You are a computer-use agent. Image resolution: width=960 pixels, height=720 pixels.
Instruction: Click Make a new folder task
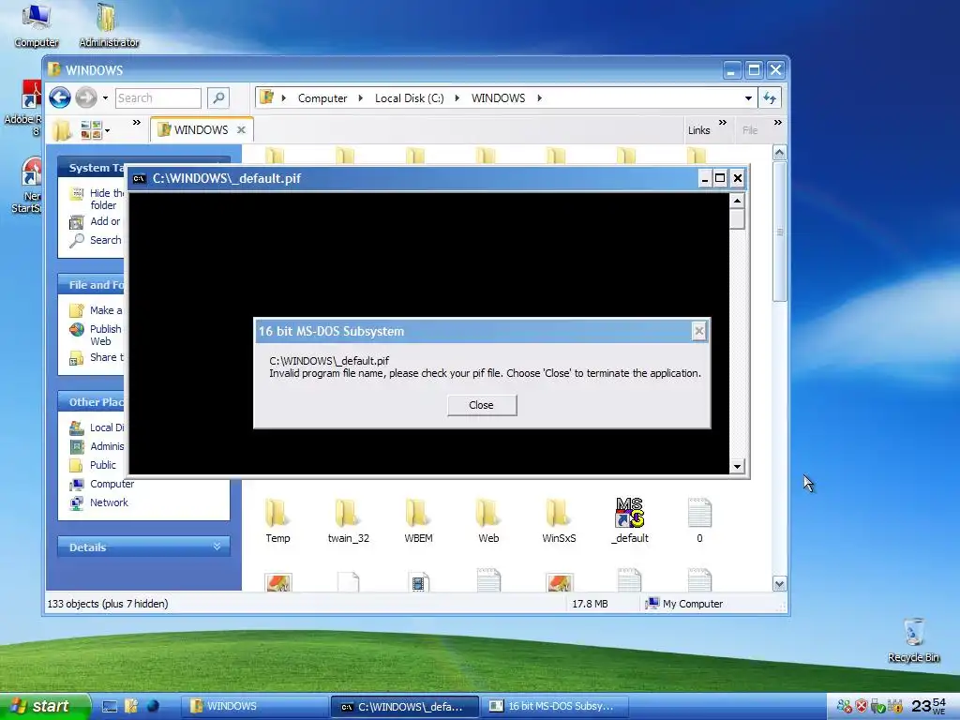point(97,310)
